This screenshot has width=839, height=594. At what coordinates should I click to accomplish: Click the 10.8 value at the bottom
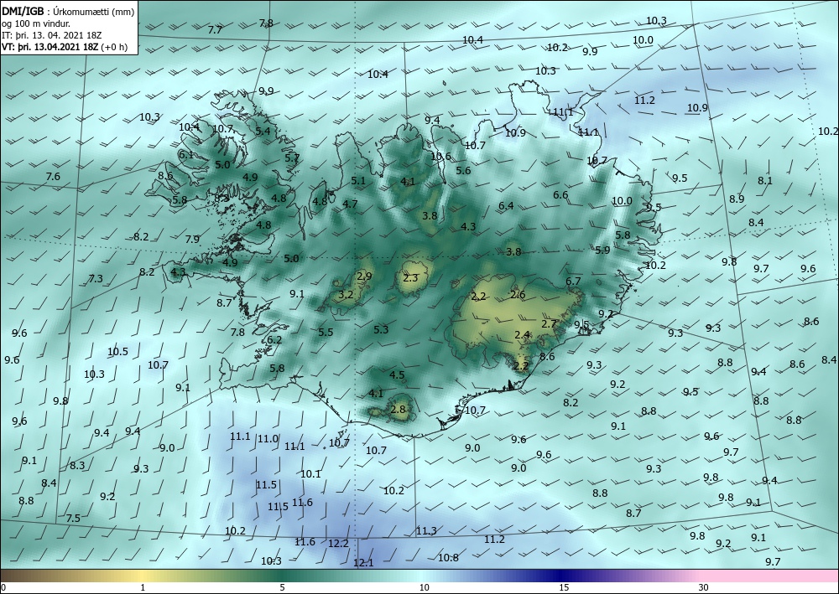tap(448, 558)
